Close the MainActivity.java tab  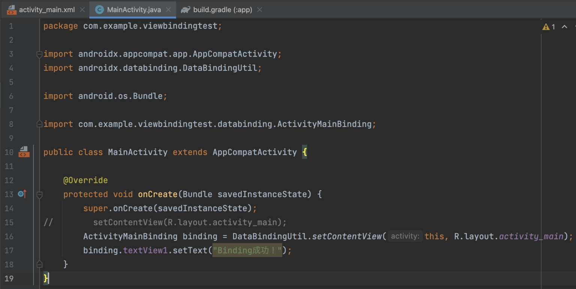coord(168,10)
